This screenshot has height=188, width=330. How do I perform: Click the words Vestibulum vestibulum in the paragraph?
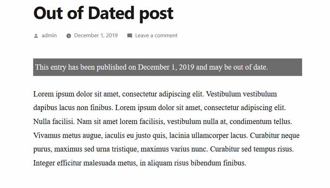pyautogui.click(x=241, y=94)
